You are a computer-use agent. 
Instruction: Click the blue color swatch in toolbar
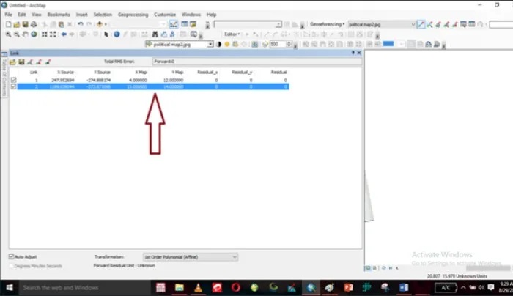(388, 44)
